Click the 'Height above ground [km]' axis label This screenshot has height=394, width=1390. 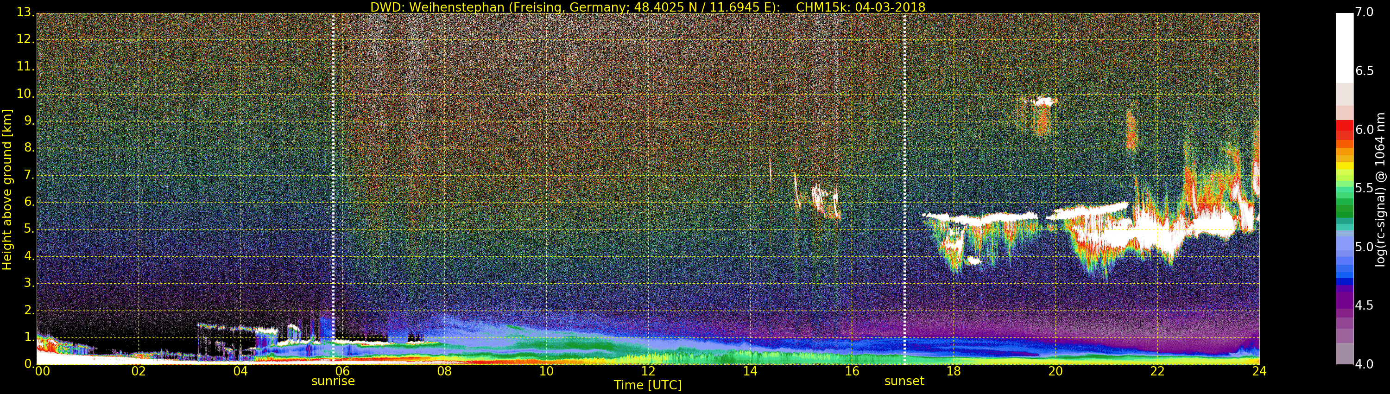click(x=7, y=190)
